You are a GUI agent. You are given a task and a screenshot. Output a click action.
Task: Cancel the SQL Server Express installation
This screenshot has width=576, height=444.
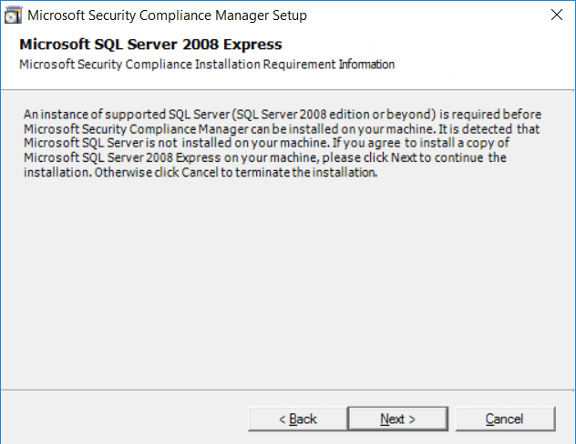pos(505,419)
